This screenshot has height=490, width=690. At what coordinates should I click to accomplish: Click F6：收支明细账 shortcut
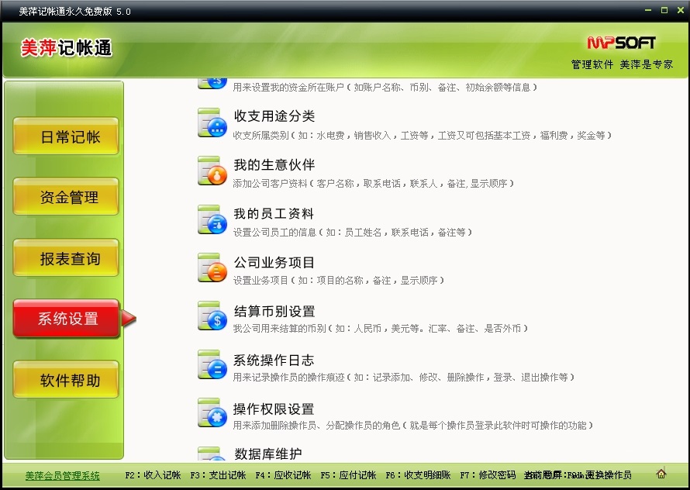pos(418,475)
